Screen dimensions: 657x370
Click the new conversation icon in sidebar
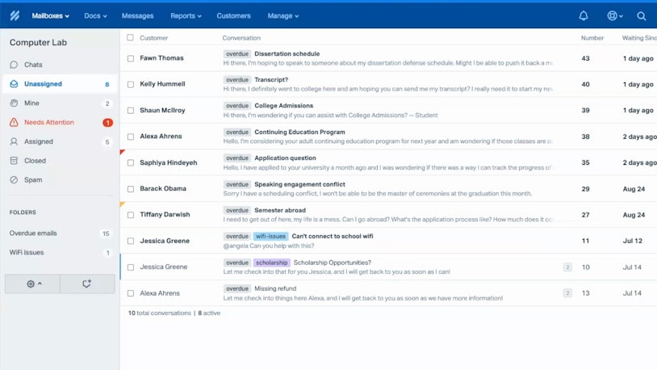coord(86,284)
